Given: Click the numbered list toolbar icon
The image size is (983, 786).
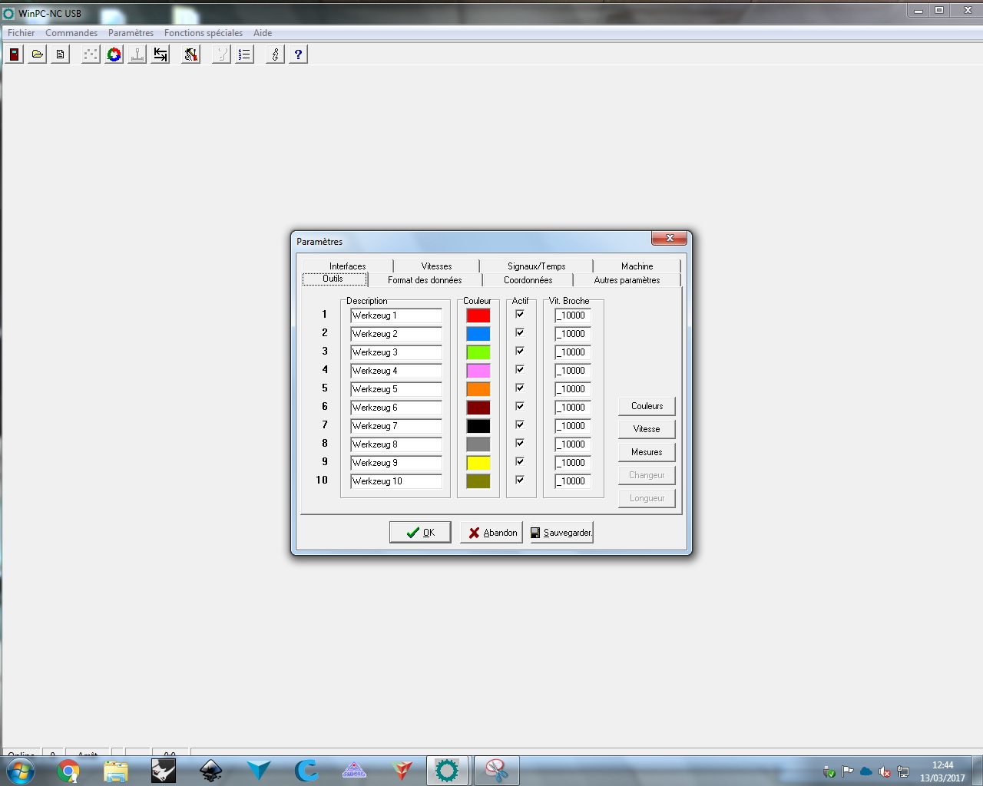Looking at the screenshot, I should click(x=244, y=54).
